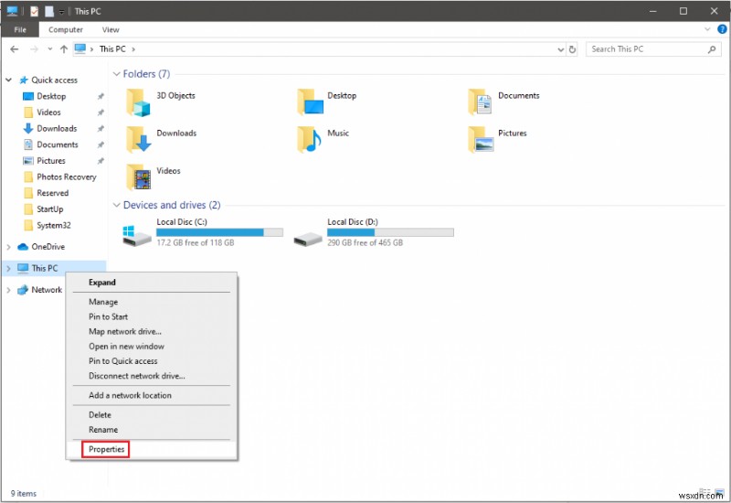This screenshot has height=503, width=731.
Task: Open System32 folder in Quick access
Action: click(x=54, y=225)
